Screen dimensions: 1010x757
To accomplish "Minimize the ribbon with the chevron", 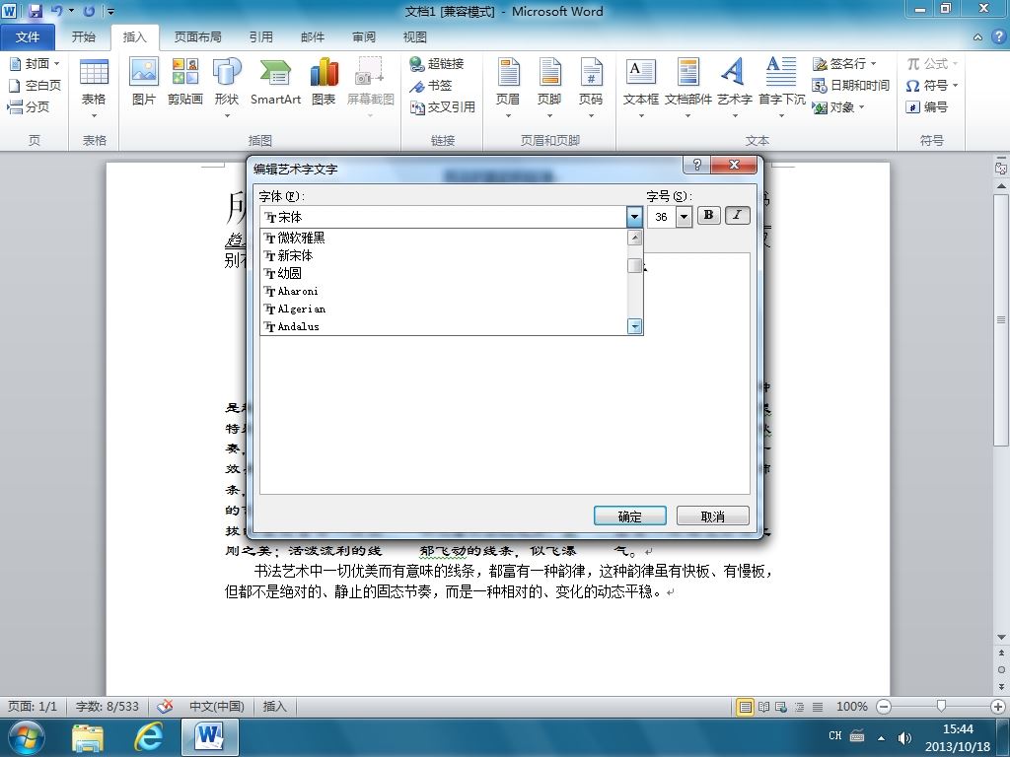I will click(977, 37).
